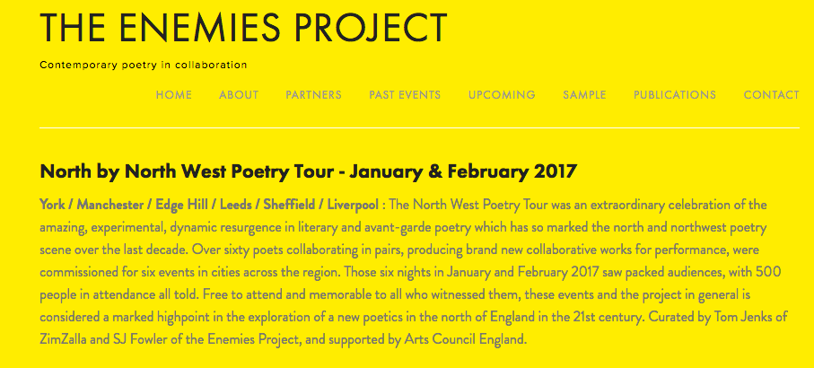Click the 'Contemporary poetry in collaboration' tagline
814x368 pixels.
tap(144, 66)
